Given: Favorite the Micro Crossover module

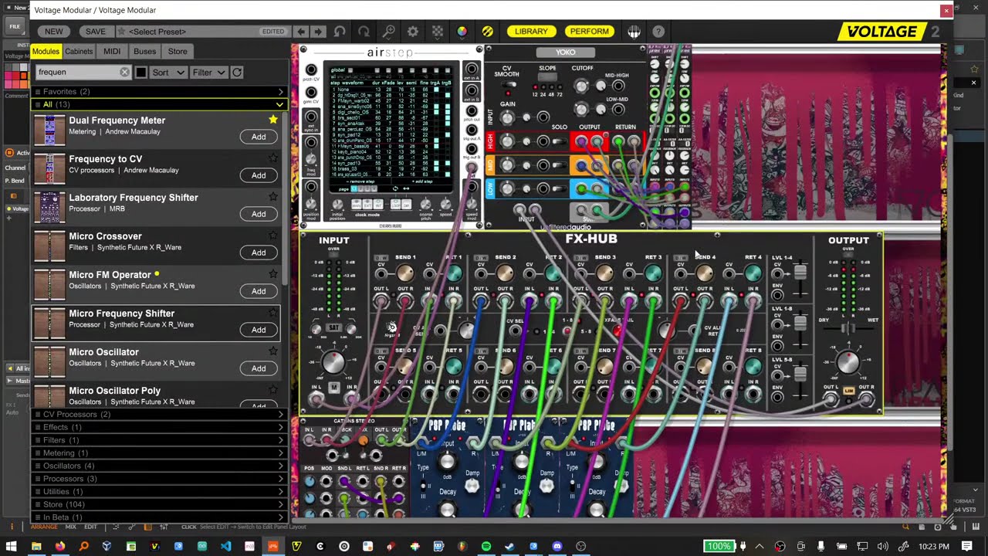Looking at the screenshot, I should click(272, 236).
